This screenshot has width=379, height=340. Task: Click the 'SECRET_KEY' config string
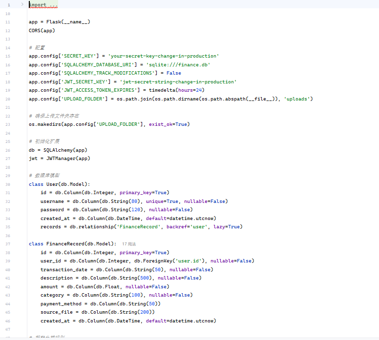pos(79,56)
